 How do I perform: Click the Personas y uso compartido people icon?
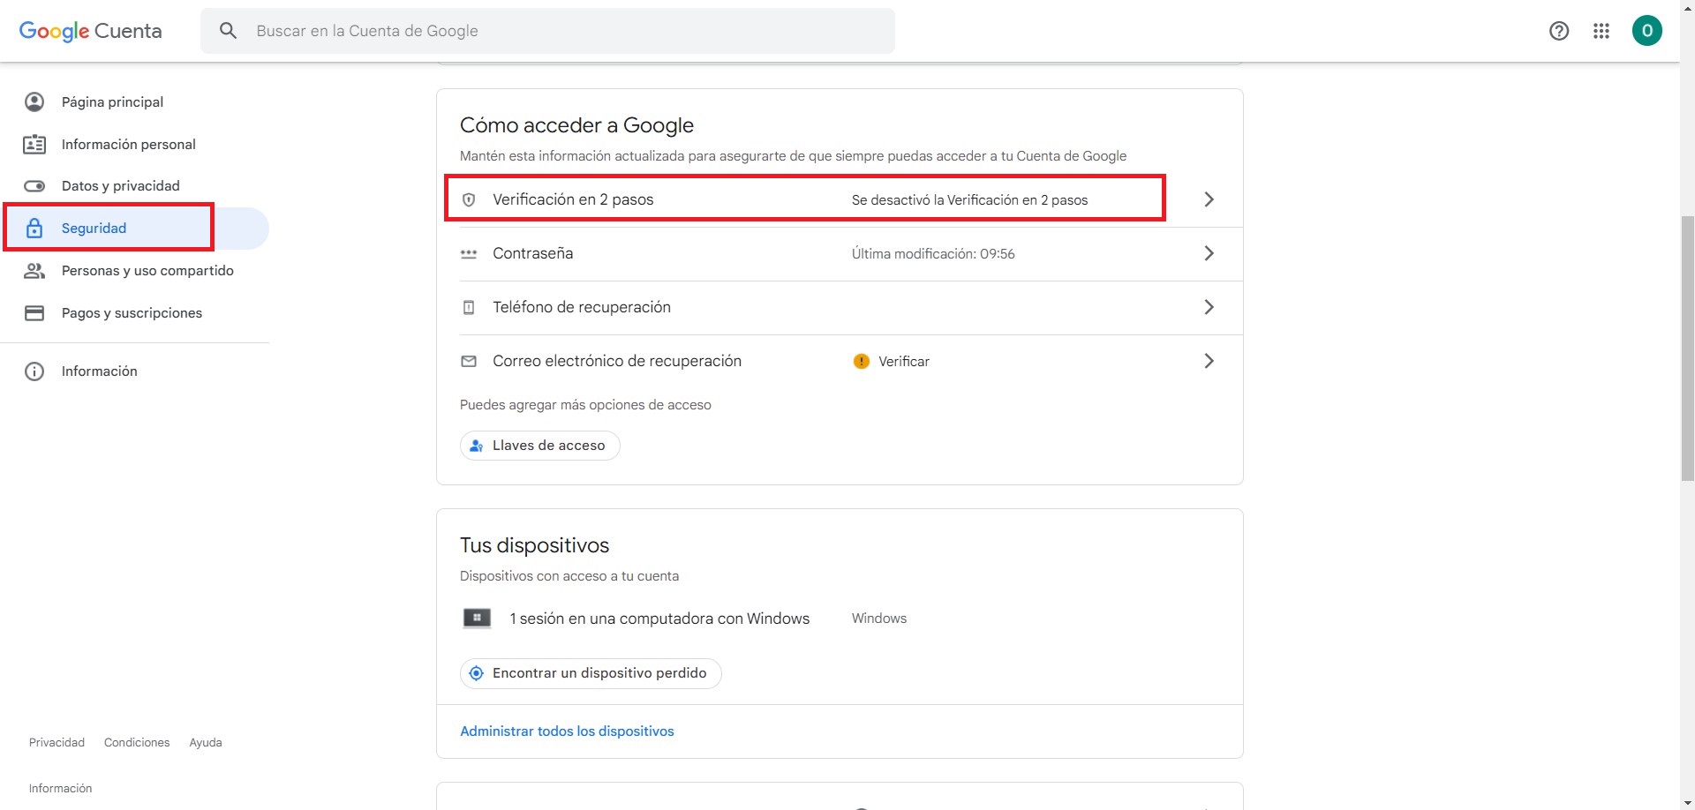[x=34, y=270]
